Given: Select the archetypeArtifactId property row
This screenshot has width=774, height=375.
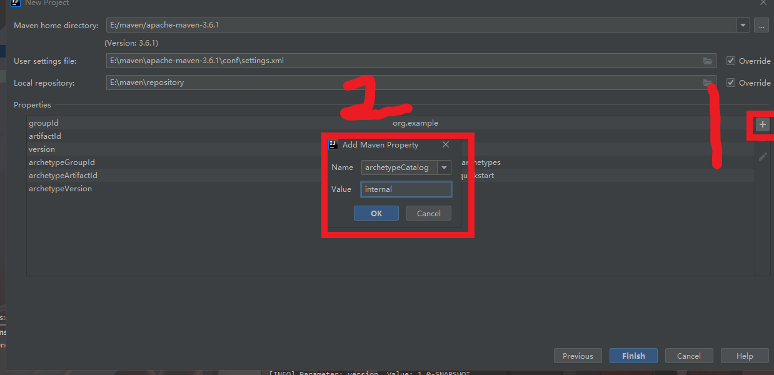Looking at the screenshot, I should point(390,176).
